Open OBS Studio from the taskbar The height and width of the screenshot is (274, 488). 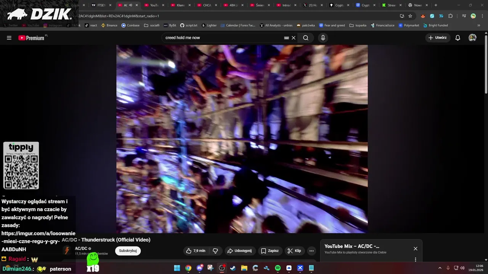tap(222, 268)
